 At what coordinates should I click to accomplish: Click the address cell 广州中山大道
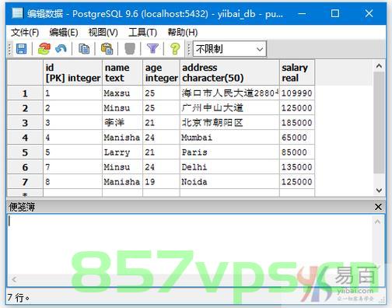[x=229, y=108]
